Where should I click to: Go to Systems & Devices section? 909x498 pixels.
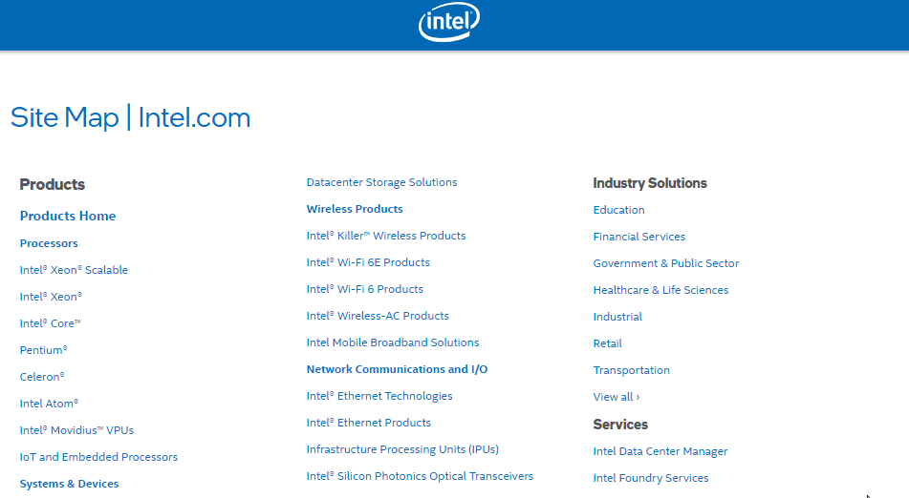click(69, 484)
